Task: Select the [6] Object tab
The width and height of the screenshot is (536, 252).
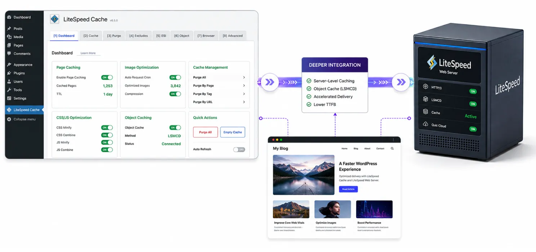Action: (x=182, y=36)
